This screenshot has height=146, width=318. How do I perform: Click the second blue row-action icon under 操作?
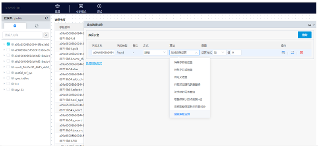click(x=292, y=52)
